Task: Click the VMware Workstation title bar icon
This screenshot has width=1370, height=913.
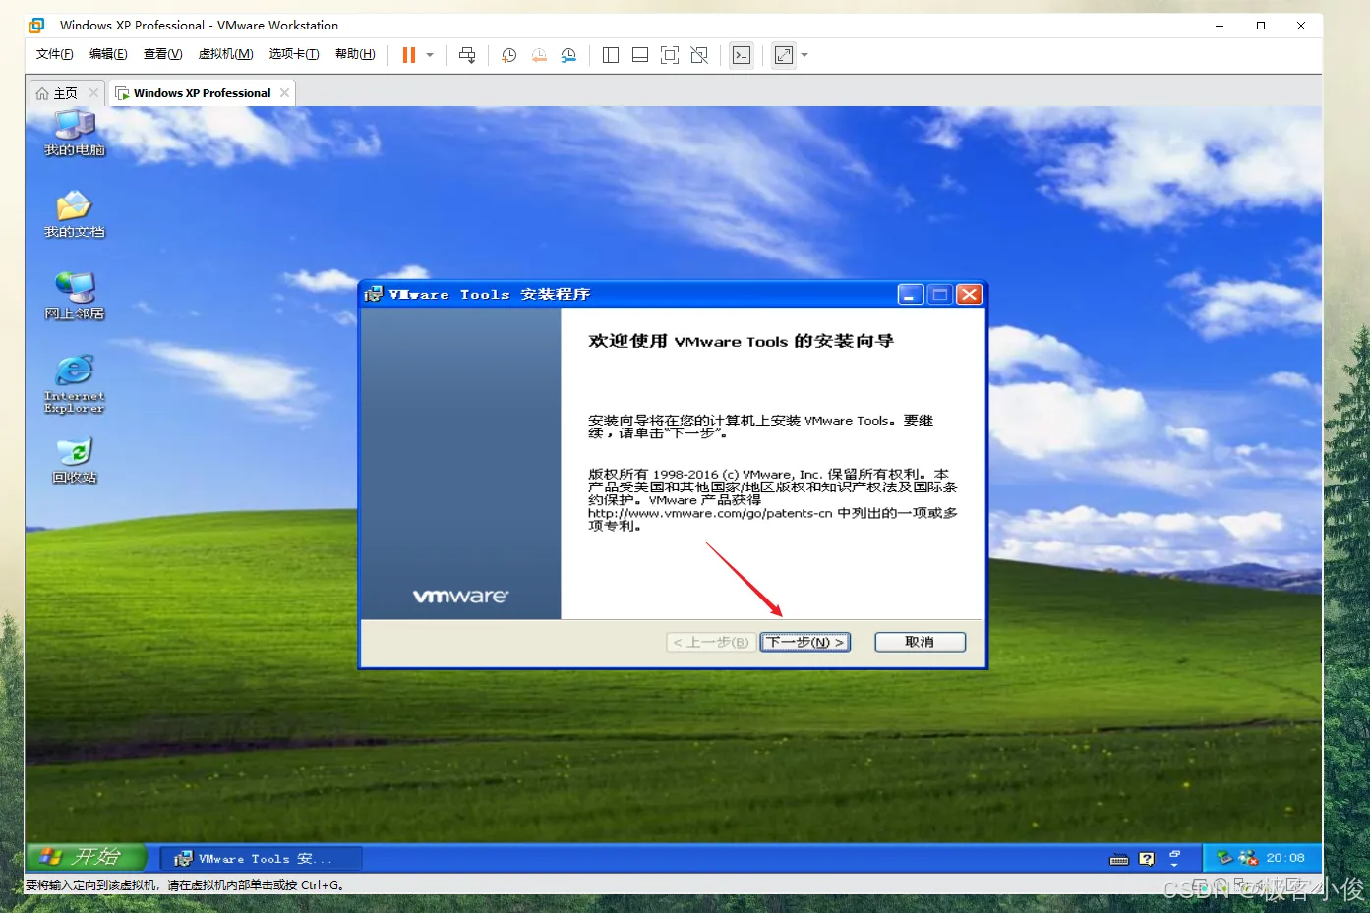Action: point(37,26)
